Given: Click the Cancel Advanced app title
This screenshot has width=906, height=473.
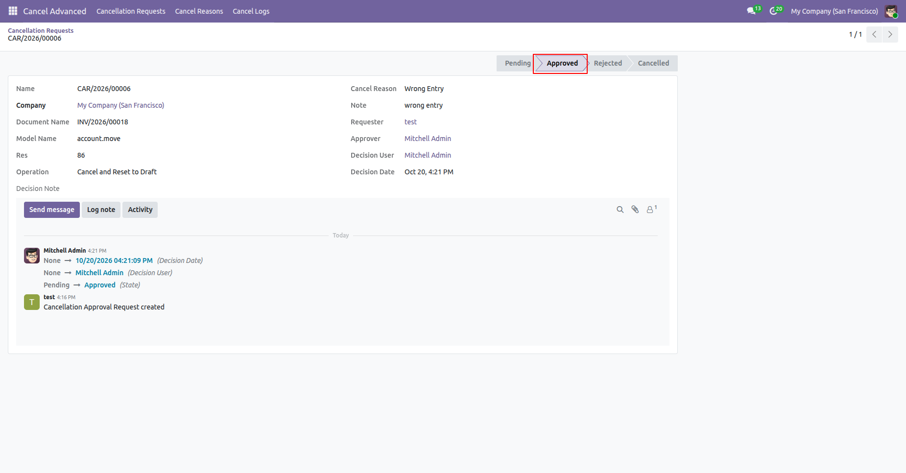Looking at the screenshot, I should pos(55,11).
